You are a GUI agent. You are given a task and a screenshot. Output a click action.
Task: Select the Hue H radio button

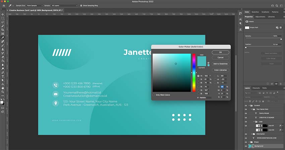click(198, 76)
